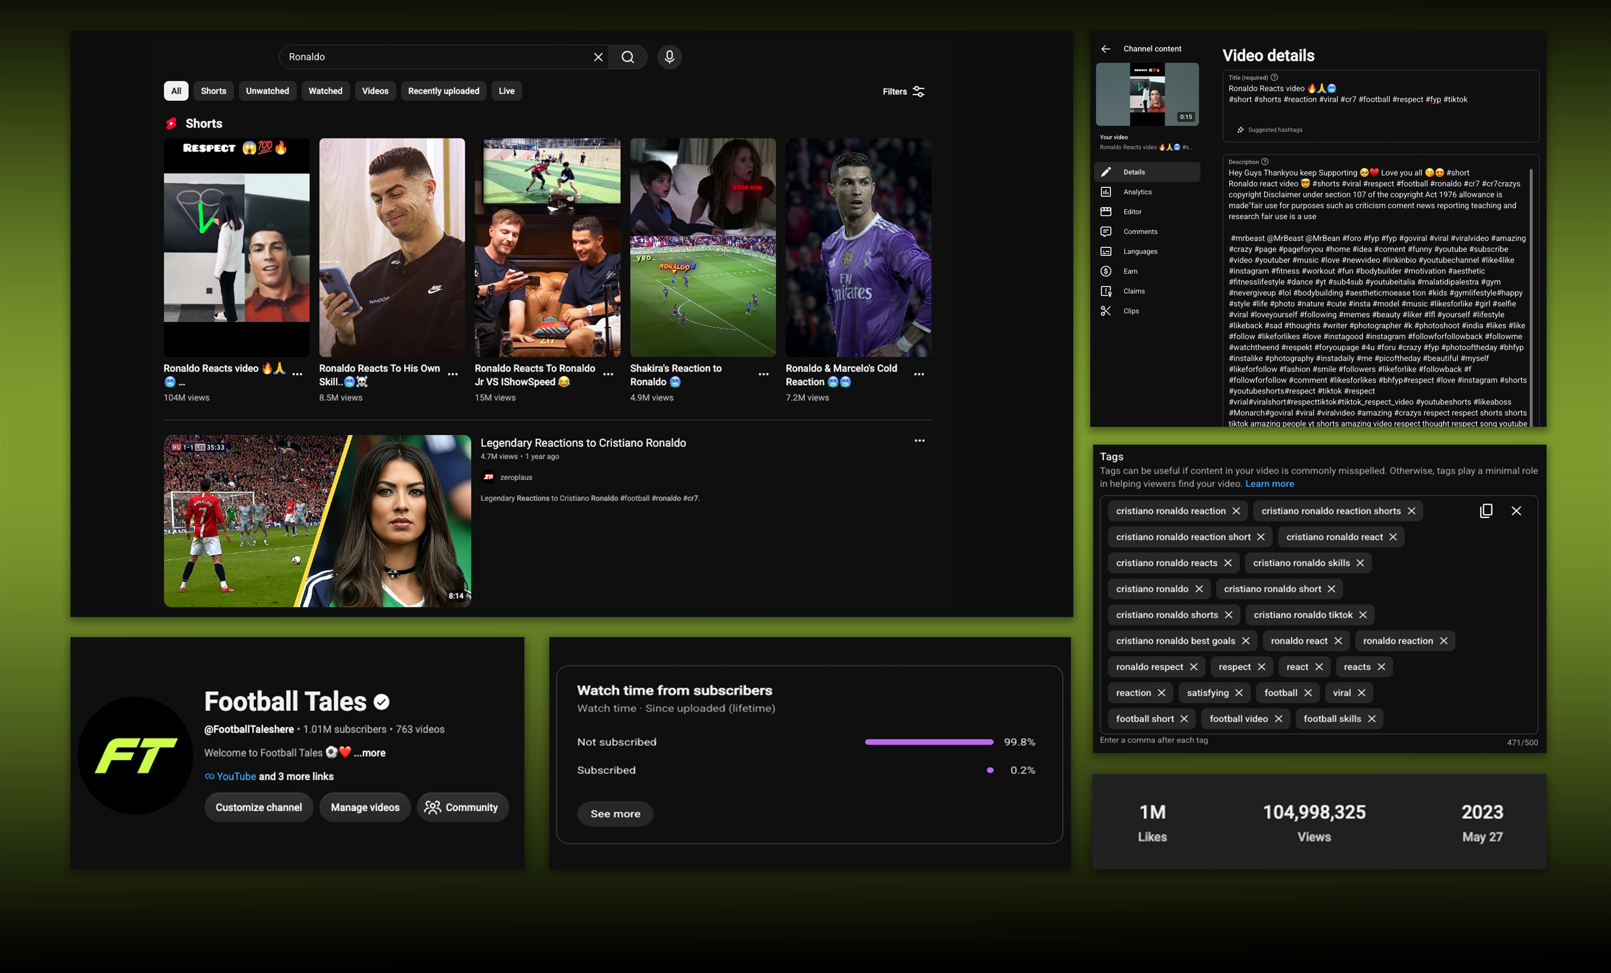Remove the 'cristiano ronaldo reaction' tag

pyautogui.click(x=1236, y=511)
